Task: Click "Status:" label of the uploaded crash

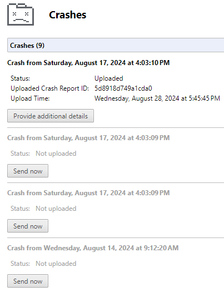Action: click(x=20, y=78)
